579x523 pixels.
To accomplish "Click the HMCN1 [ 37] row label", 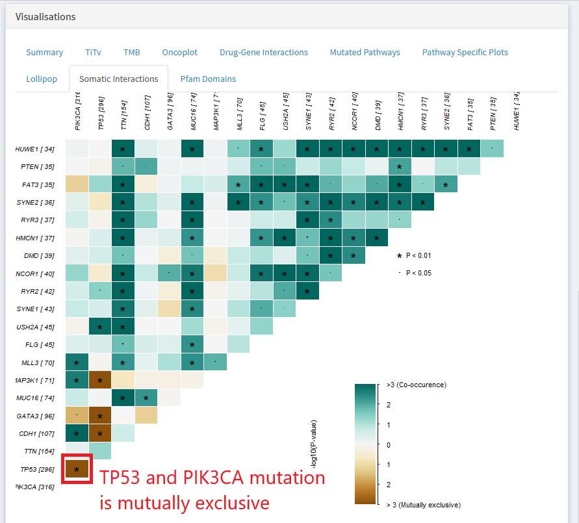I will click(x=34, y=238).
